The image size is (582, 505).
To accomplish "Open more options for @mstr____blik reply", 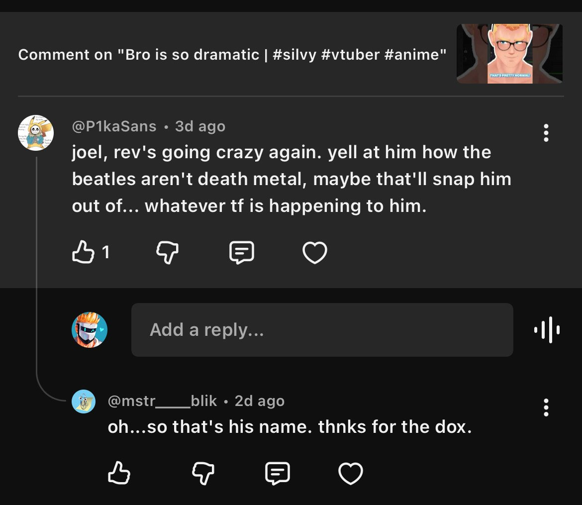I will [546, 407].
